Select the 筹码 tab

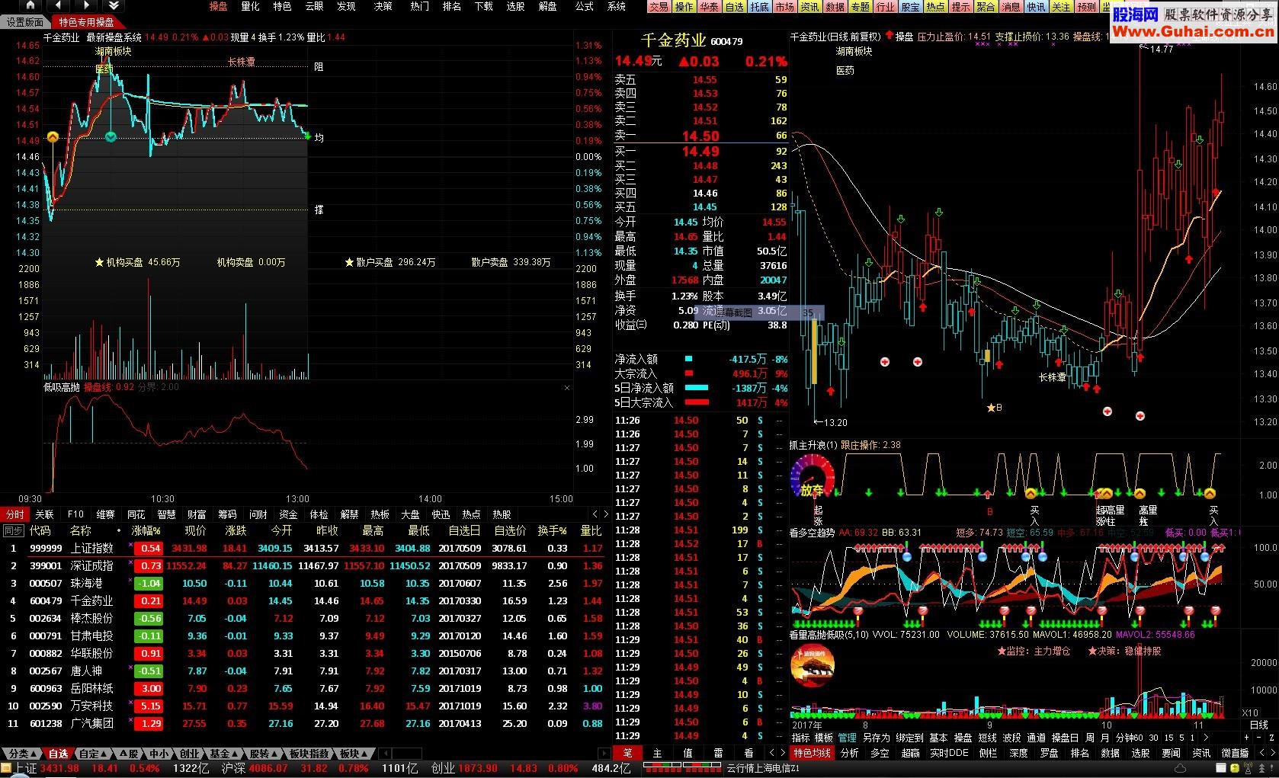pyautogui.click(x=227, y=514)
